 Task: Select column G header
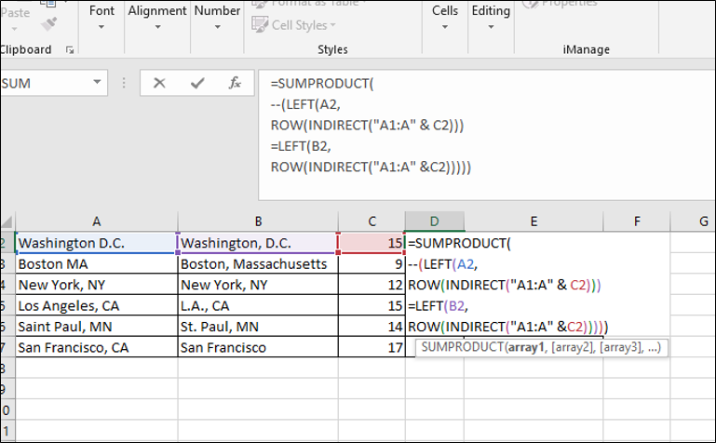(x=693, y=221)
